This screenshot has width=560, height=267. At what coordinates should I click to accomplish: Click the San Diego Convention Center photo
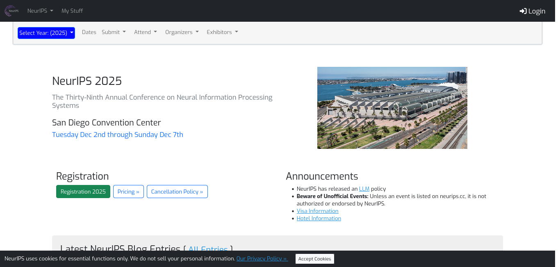(392, 108)
